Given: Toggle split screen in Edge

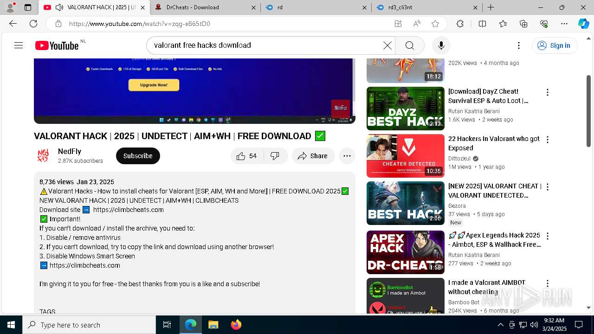Looking at the screenshot, I should [x=482, y=24].
